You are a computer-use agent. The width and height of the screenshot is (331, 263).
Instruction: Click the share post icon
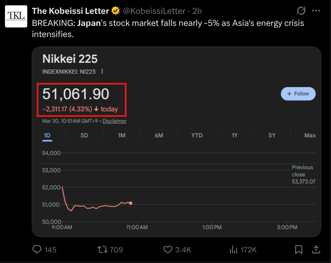tap(316, 250)
